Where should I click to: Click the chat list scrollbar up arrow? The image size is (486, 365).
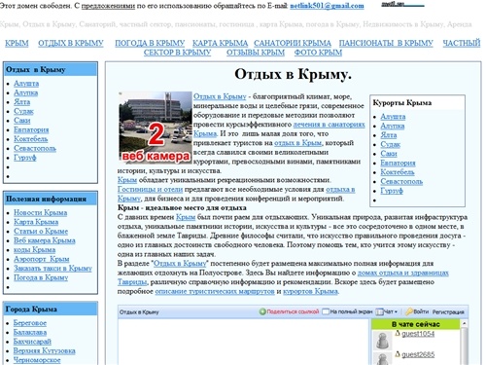464,323
